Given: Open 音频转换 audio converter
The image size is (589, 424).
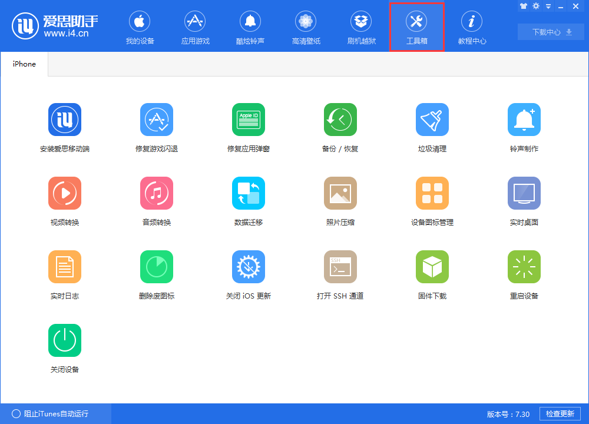Looking at the screenshot, I should pos(157,193).
